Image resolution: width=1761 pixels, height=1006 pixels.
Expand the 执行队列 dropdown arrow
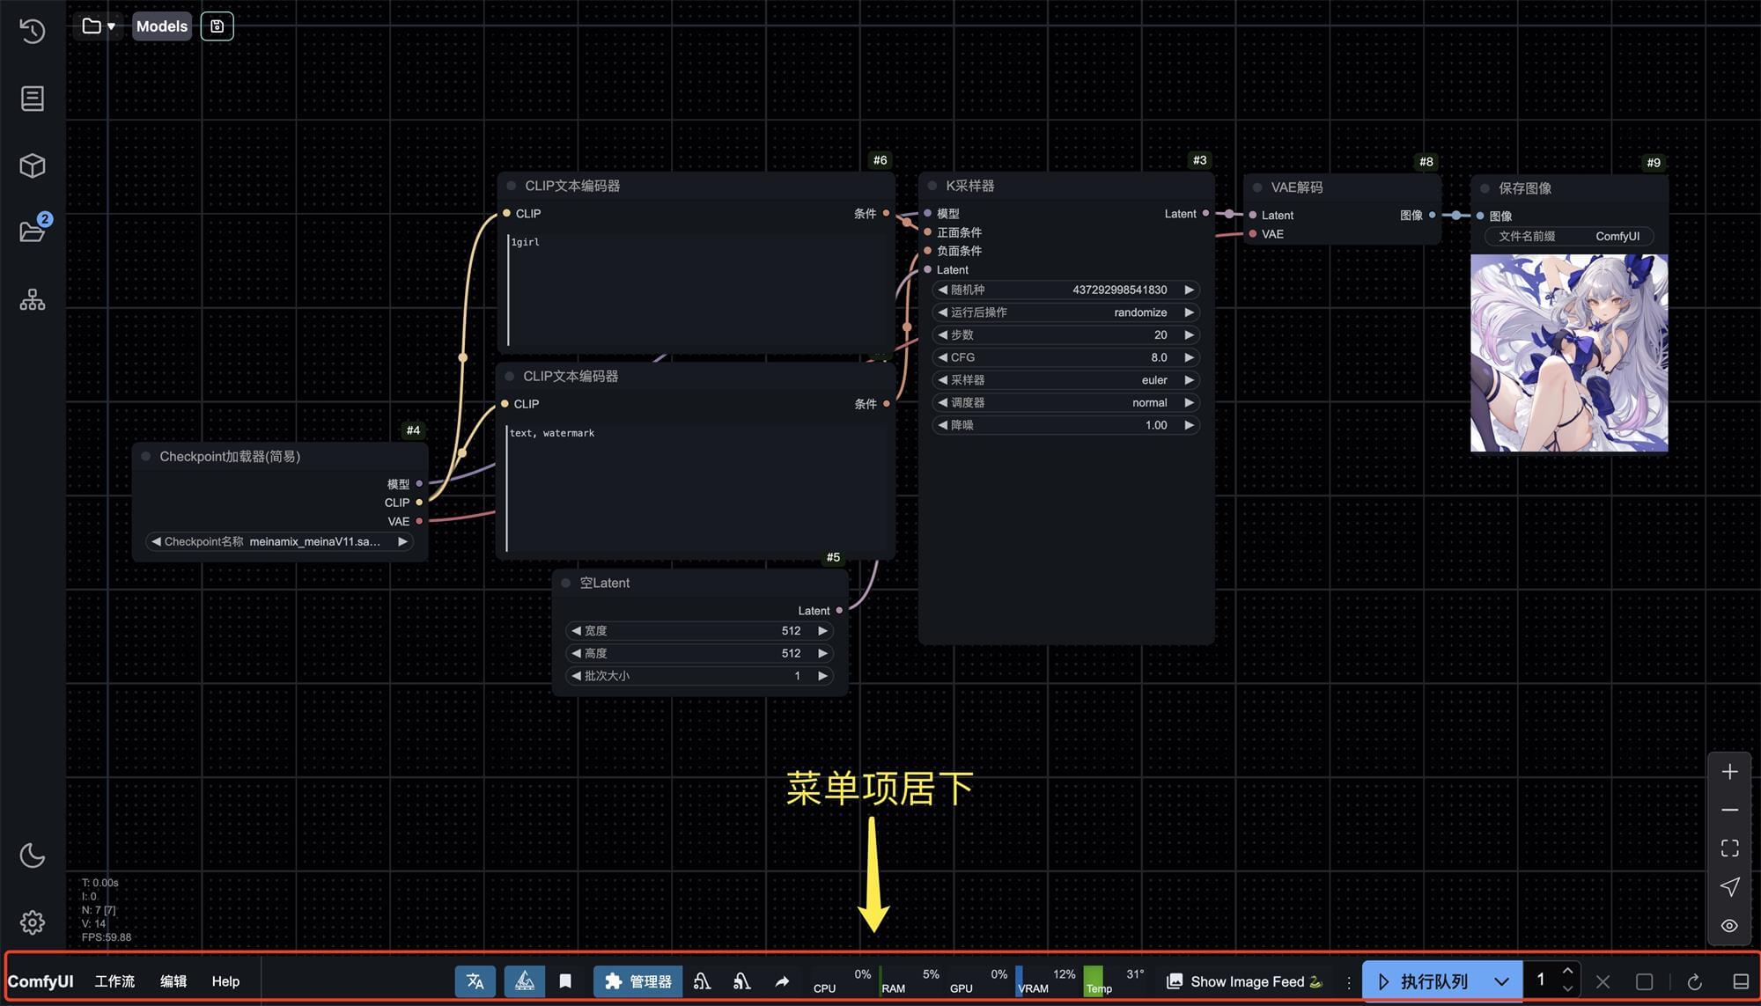coord(1501,981)
